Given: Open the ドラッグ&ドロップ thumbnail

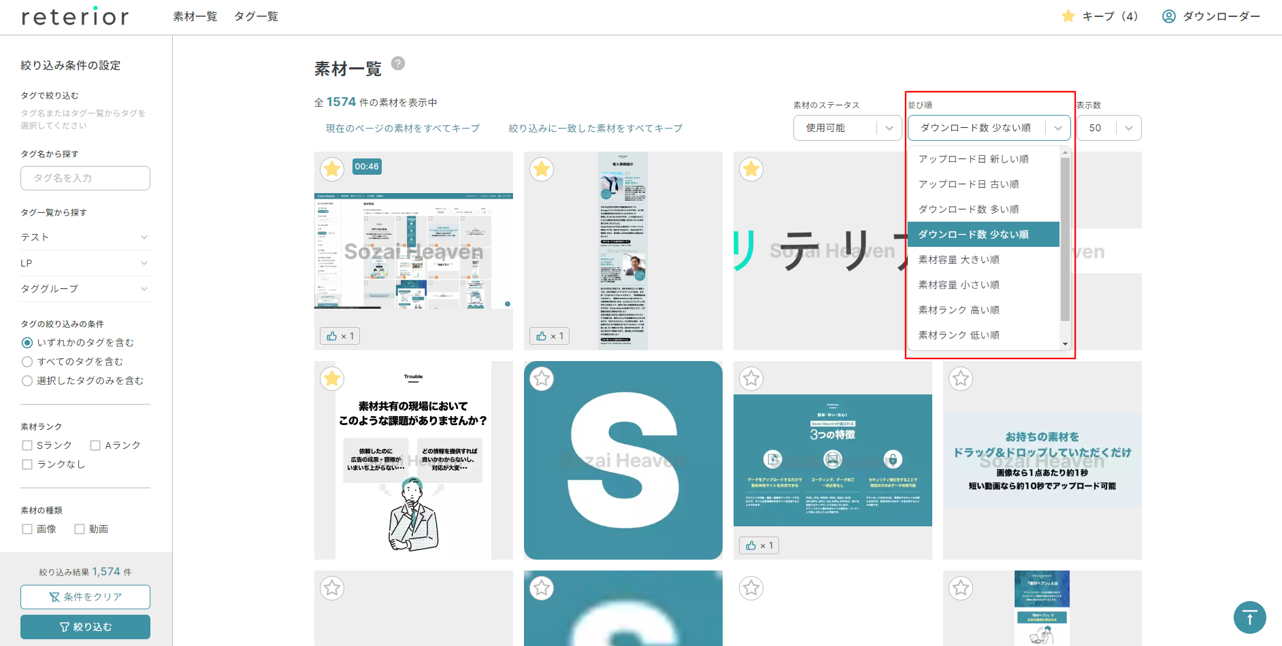Looking at the screenshot, I should [1042, 460].
